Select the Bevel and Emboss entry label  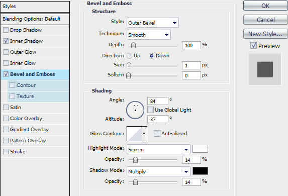coord(33,74)
